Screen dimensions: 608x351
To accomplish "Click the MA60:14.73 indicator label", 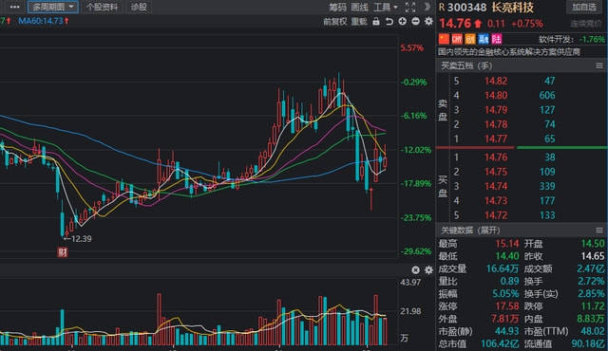I will coord(44,21).
